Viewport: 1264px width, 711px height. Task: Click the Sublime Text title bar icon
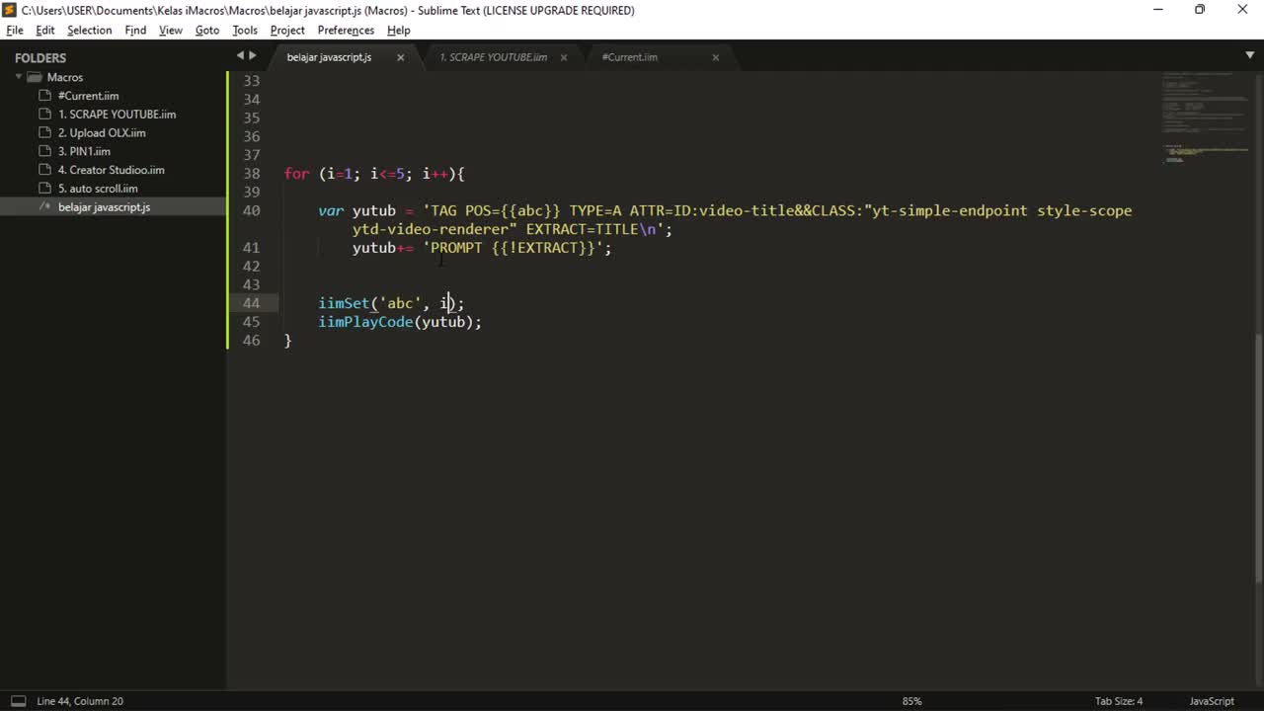9,10
